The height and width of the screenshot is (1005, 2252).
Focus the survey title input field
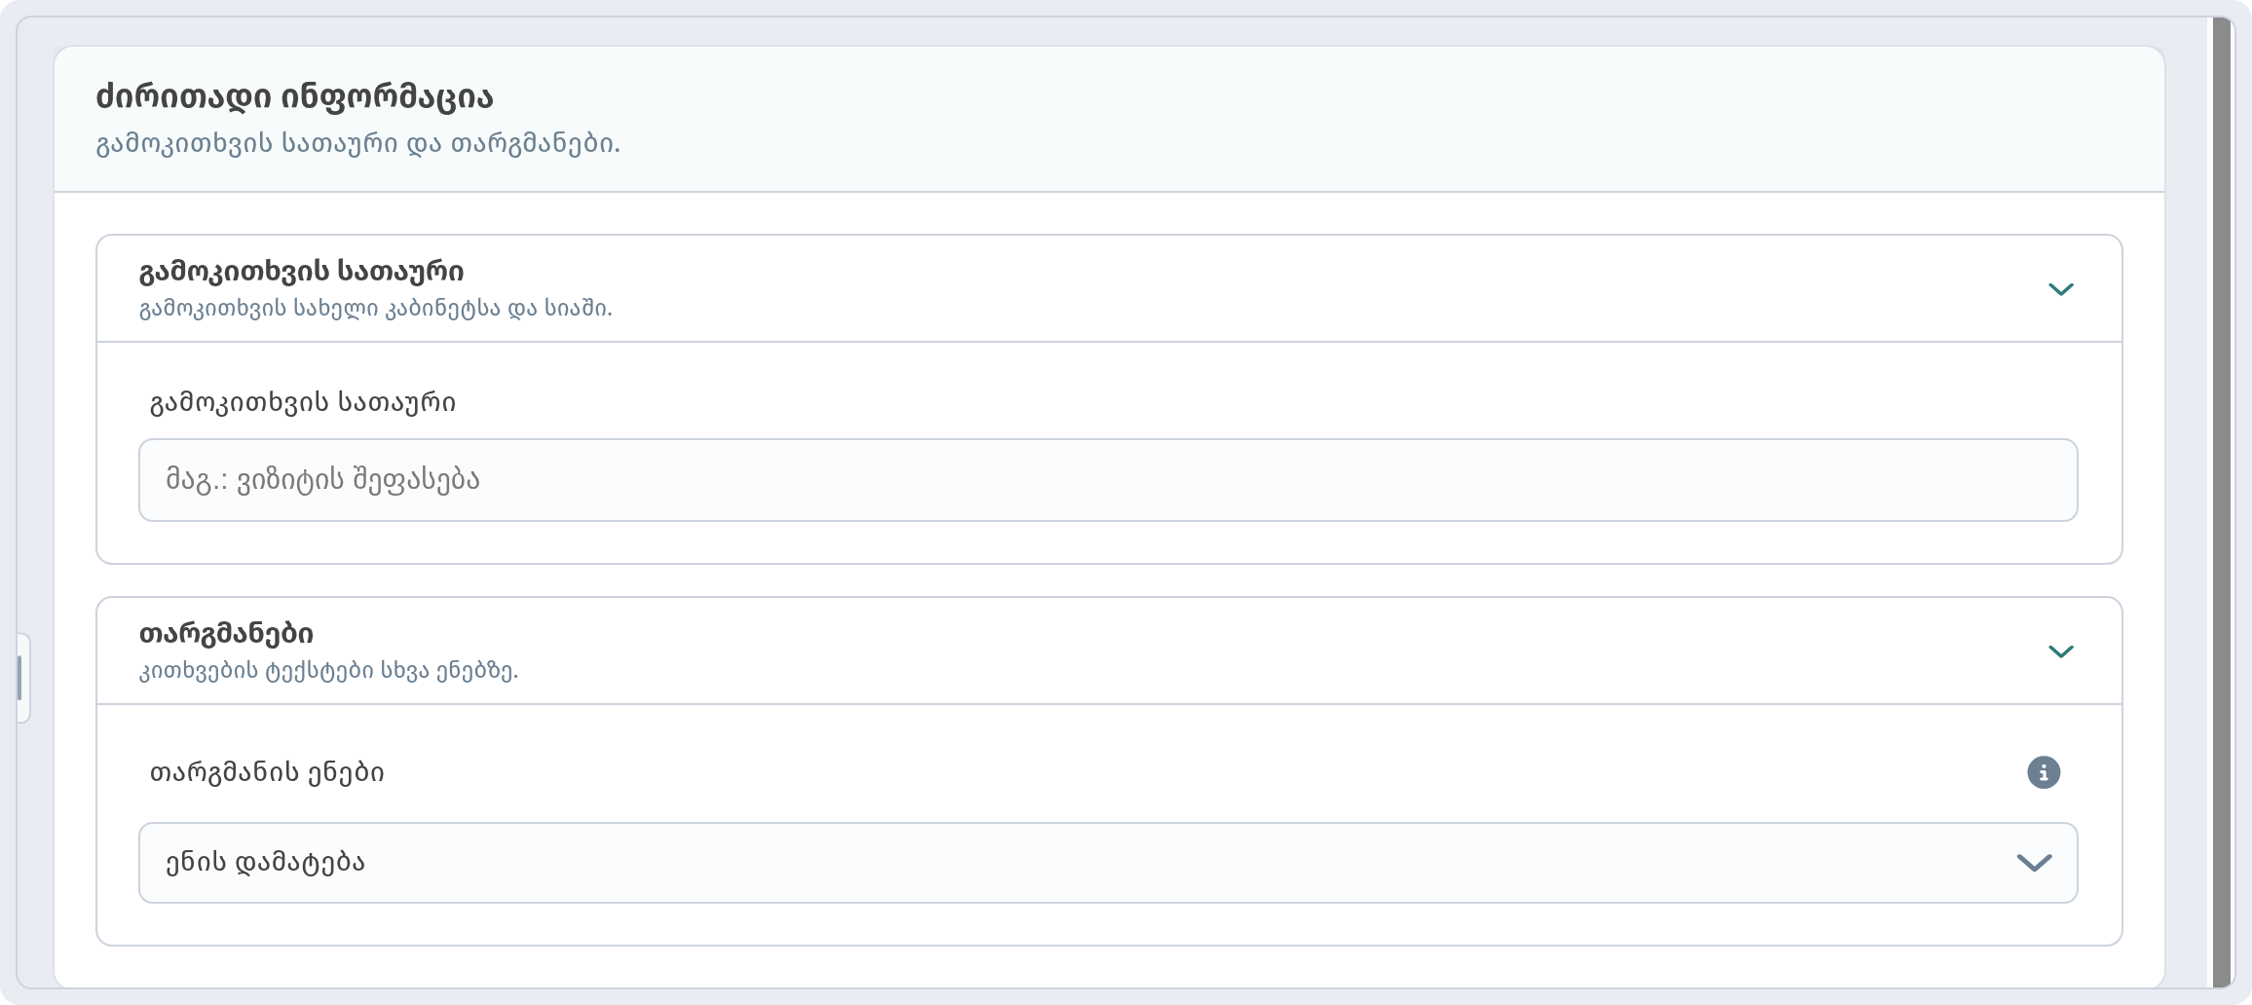[x=1108, y=480]
